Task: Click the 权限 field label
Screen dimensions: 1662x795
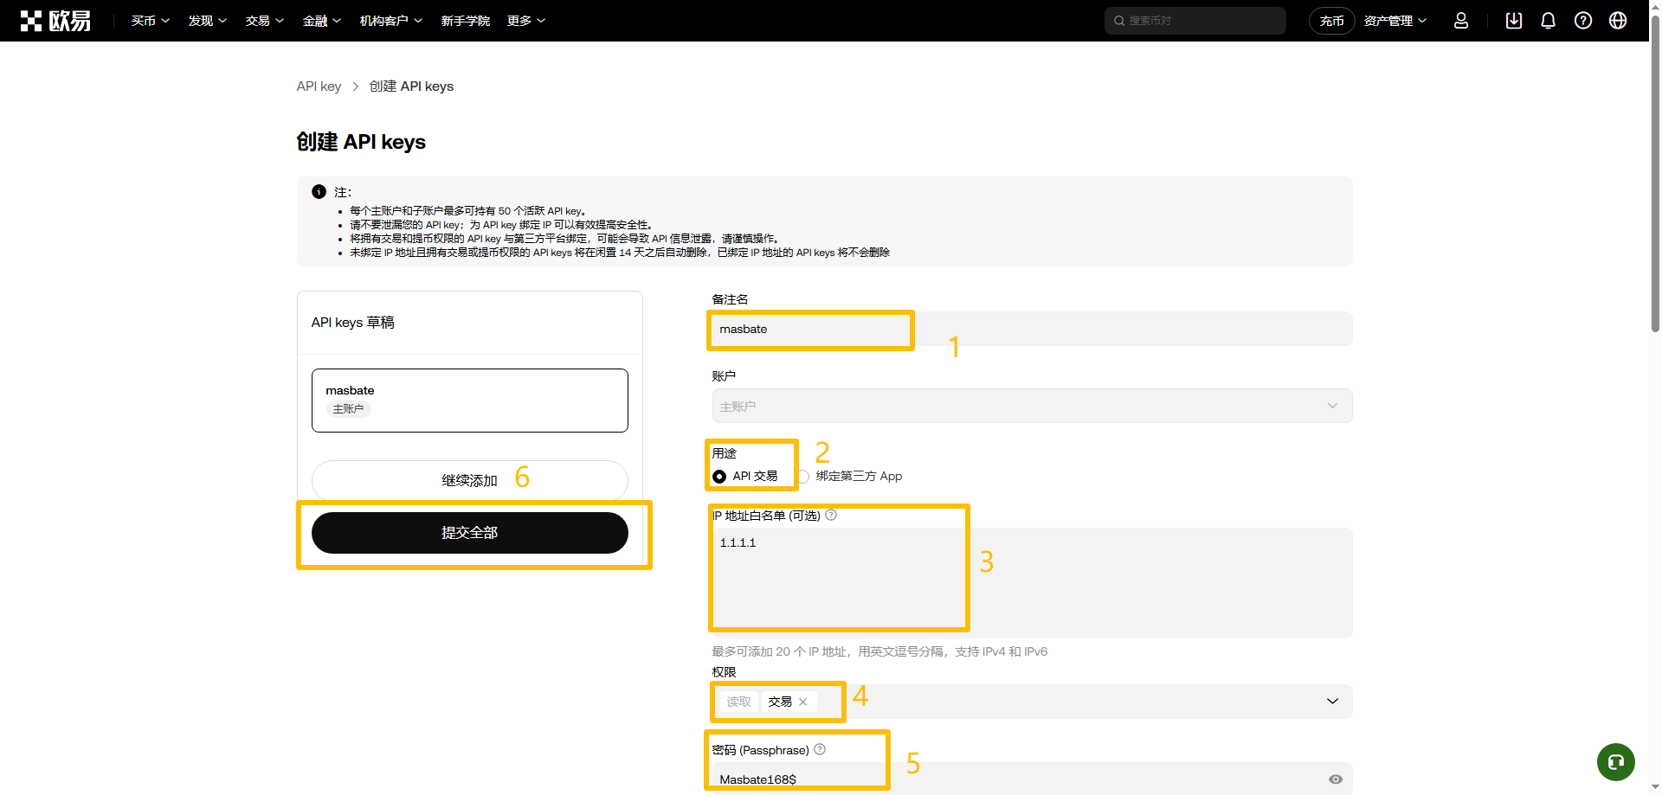Action: click(724, 672)
